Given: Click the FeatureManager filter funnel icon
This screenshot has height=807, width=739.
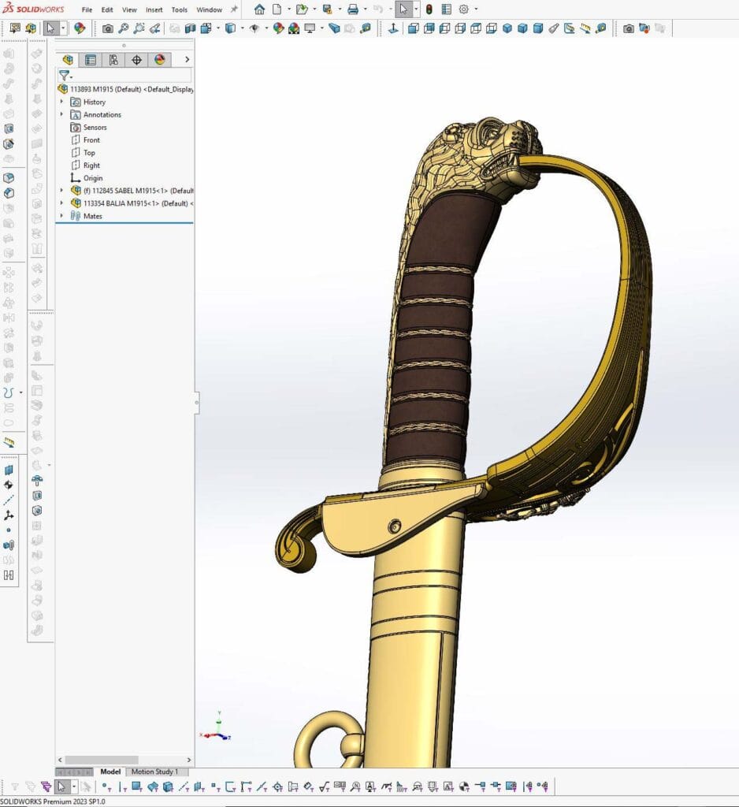Looking at the screenshot, I should pos(64,76).
